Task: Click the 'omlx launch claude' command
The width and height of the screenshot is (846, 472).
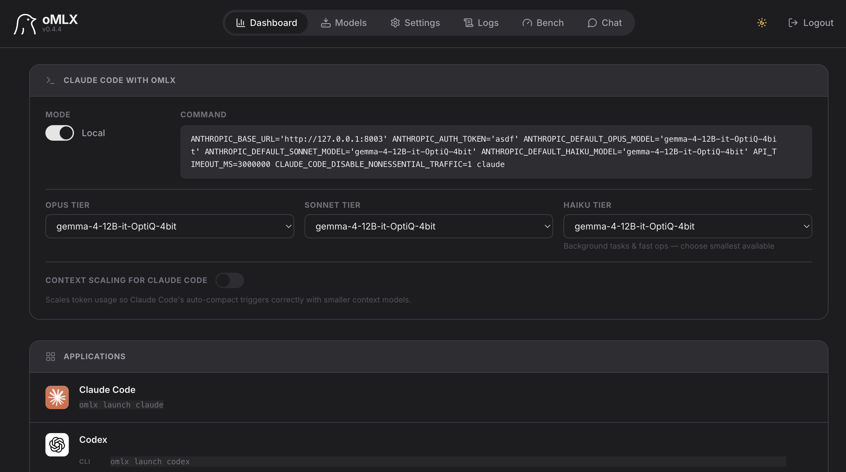Action: [121, 405]
